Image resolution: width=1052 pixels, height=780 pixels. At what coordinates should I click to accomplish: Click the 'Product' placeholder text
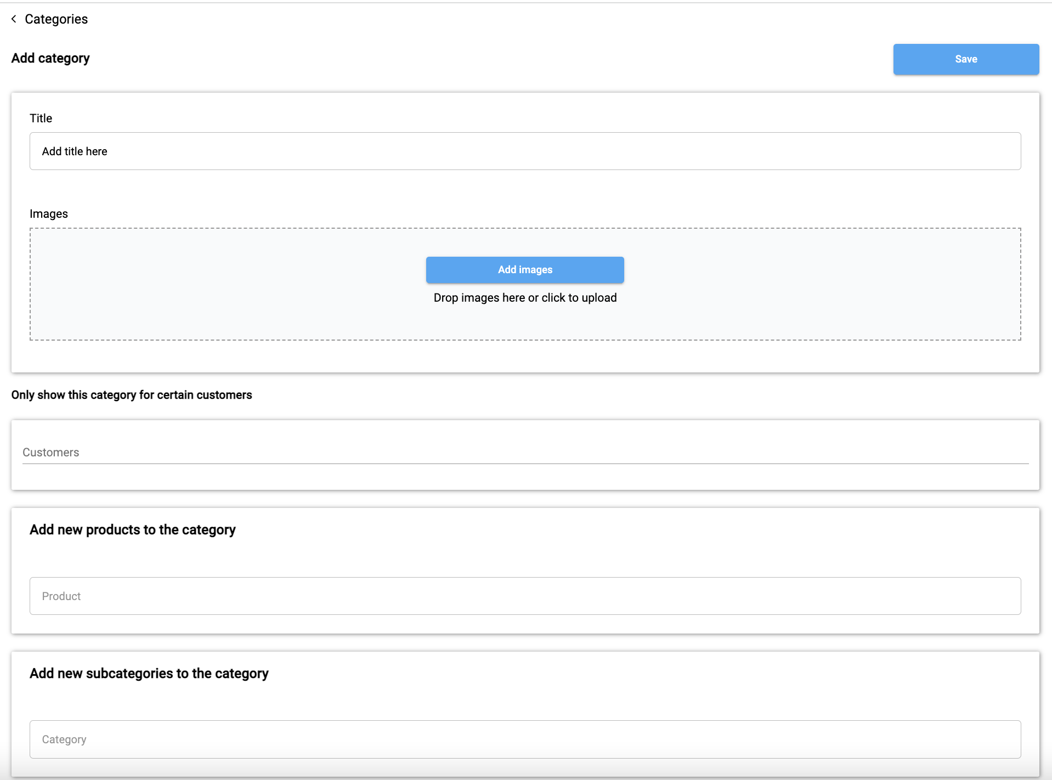[61, 596]
